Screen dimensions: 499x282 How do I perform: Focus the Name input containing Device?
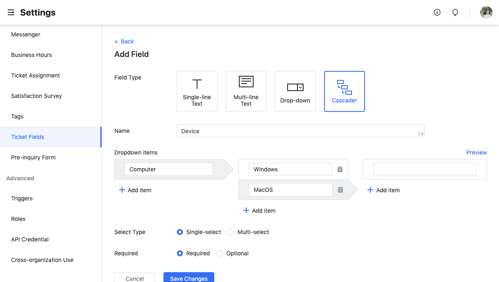[301, 131]
